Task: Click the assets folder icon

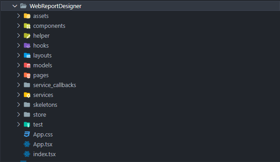Action: tap(27, 16)
